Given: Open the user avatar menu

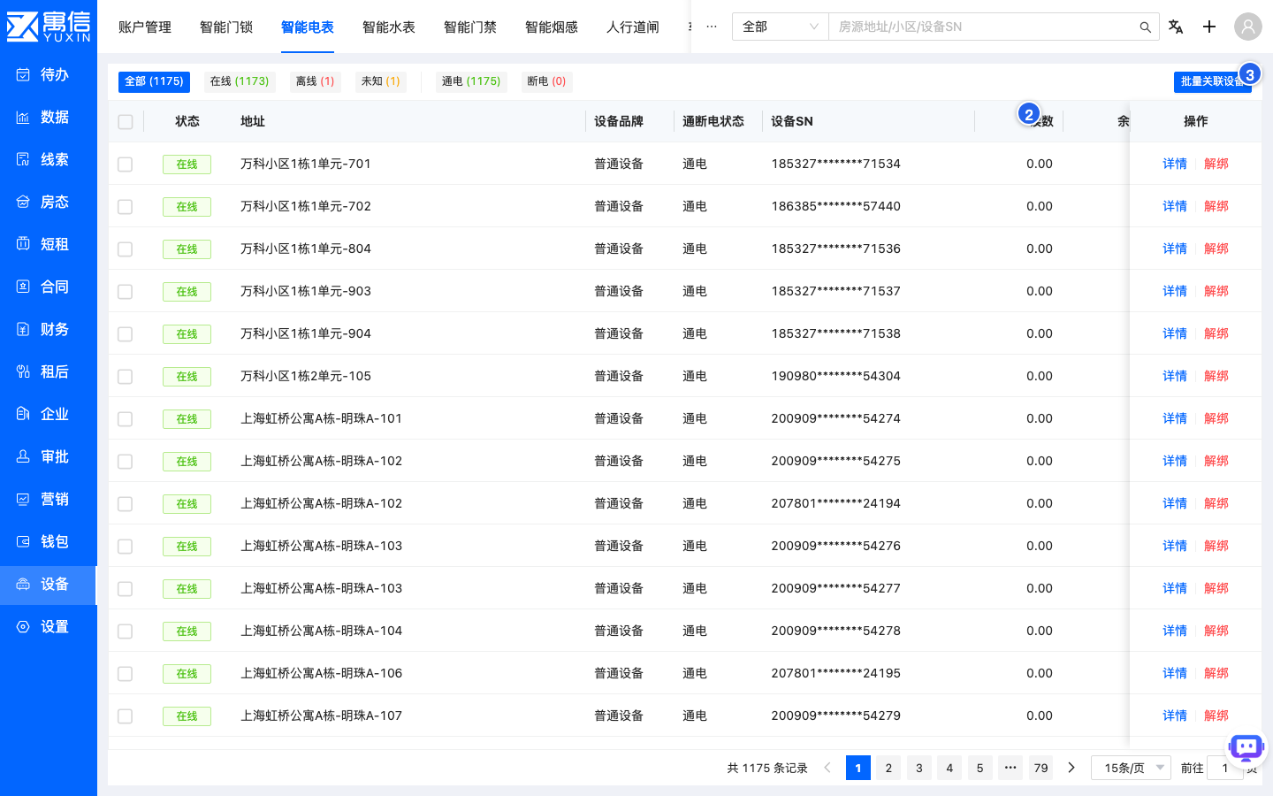Looking at the screenshot, I should pos(1248,27).
